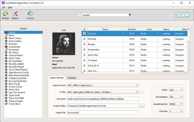Select the Taylor Swift gear icon
The width and height of the screenshot is (194, 122).
[x=6, y=95]
